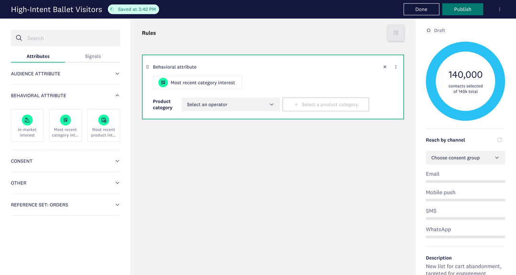Refresh the Reach by channel data
The image size is (516, 275).
pyautogui.click(x=500, y=140)
